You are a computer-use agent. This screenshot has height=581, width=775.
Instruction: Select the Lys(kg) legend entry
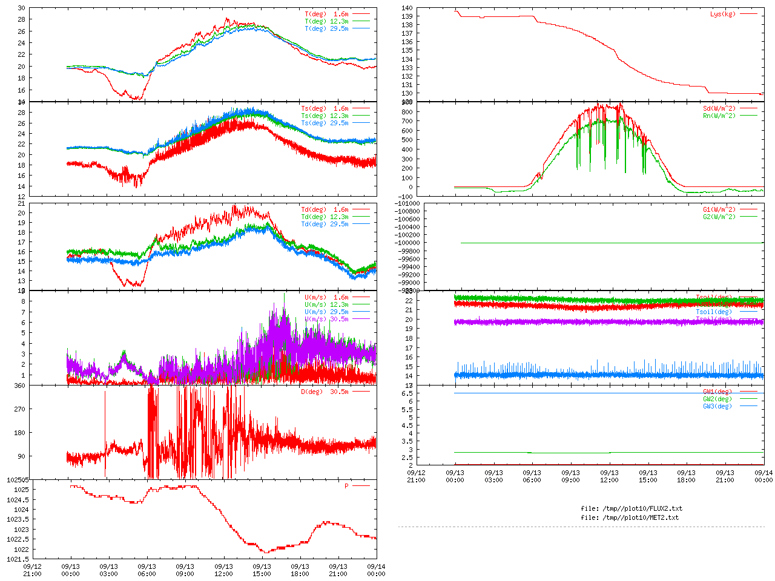[x=722, y=14]
